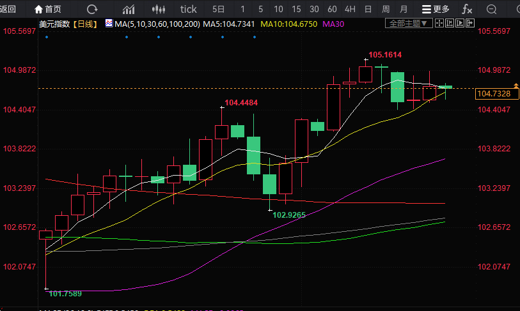Go to 首页 home page

(x=48, y=10)
